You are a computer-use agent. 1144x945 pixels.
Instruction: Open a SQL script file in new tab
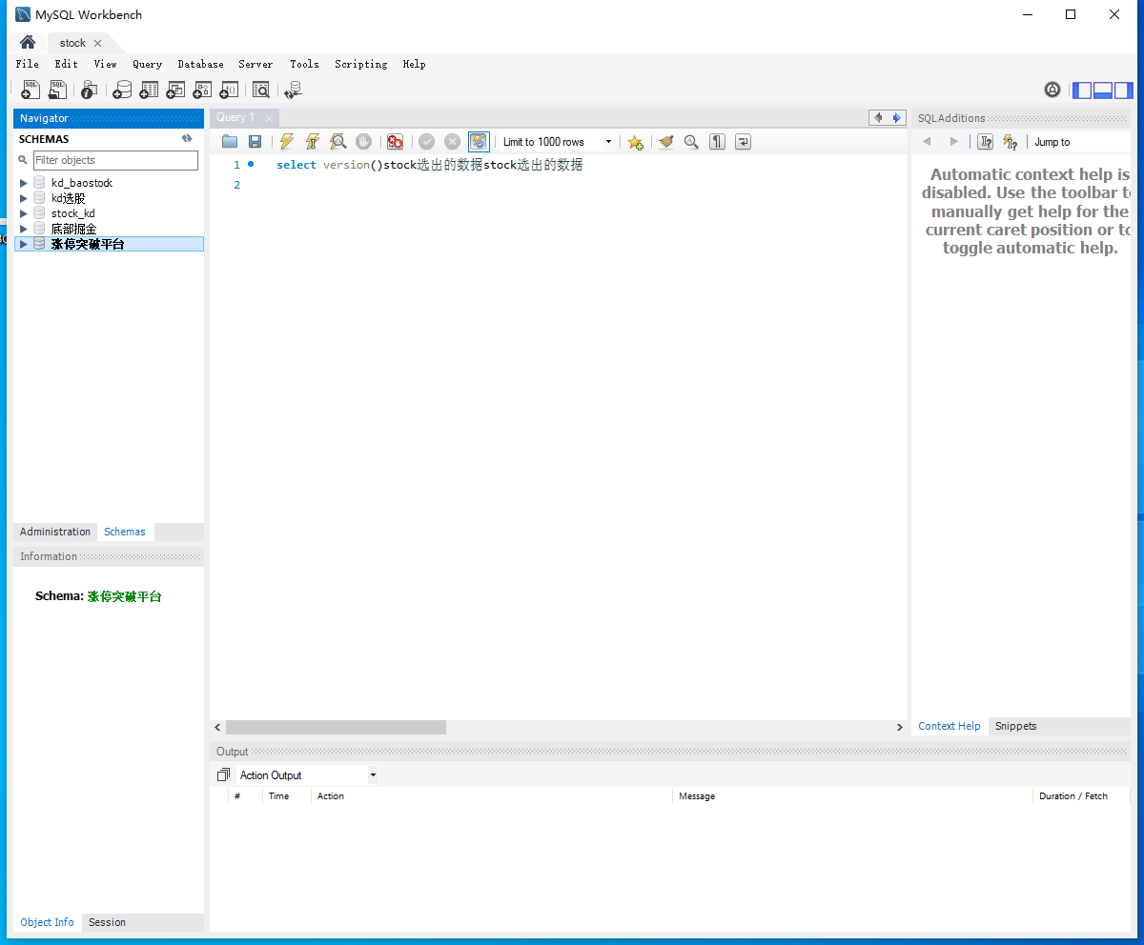coord(58,90)
